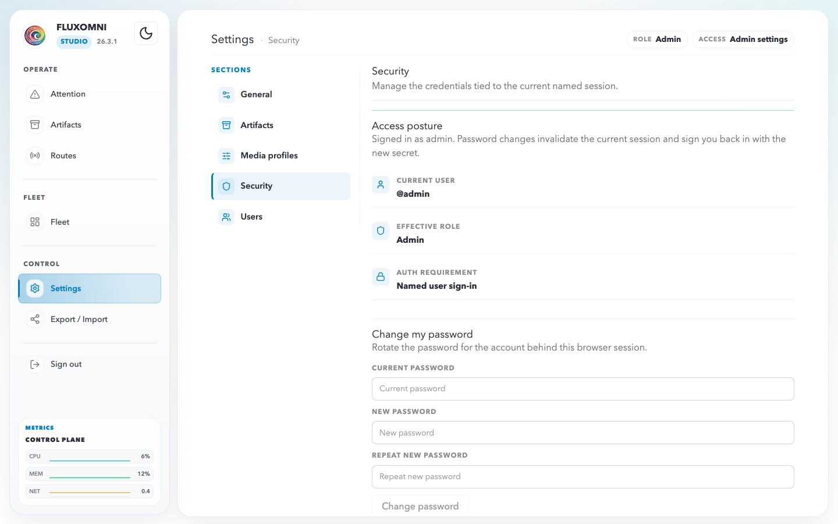838x524 pixels.
Task: Focus the New password field
Action: coord(583,433)
